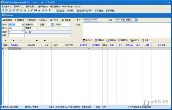Viewport: 172px width, 110px height.
Task: Click the 规格 column header
Action: click(46, 45)
